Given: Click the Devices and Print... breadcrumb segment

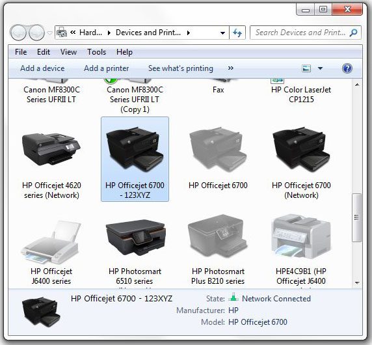Looking at the screenshot, I should [148, 33].
